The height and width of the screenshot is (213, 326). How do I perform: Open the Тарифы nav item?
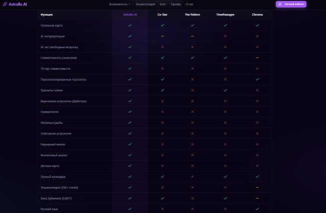(176, 4)
